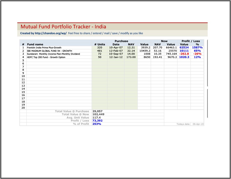
Task: Click purchase NAV cell showing 173.00
Action: coord(131,57)
